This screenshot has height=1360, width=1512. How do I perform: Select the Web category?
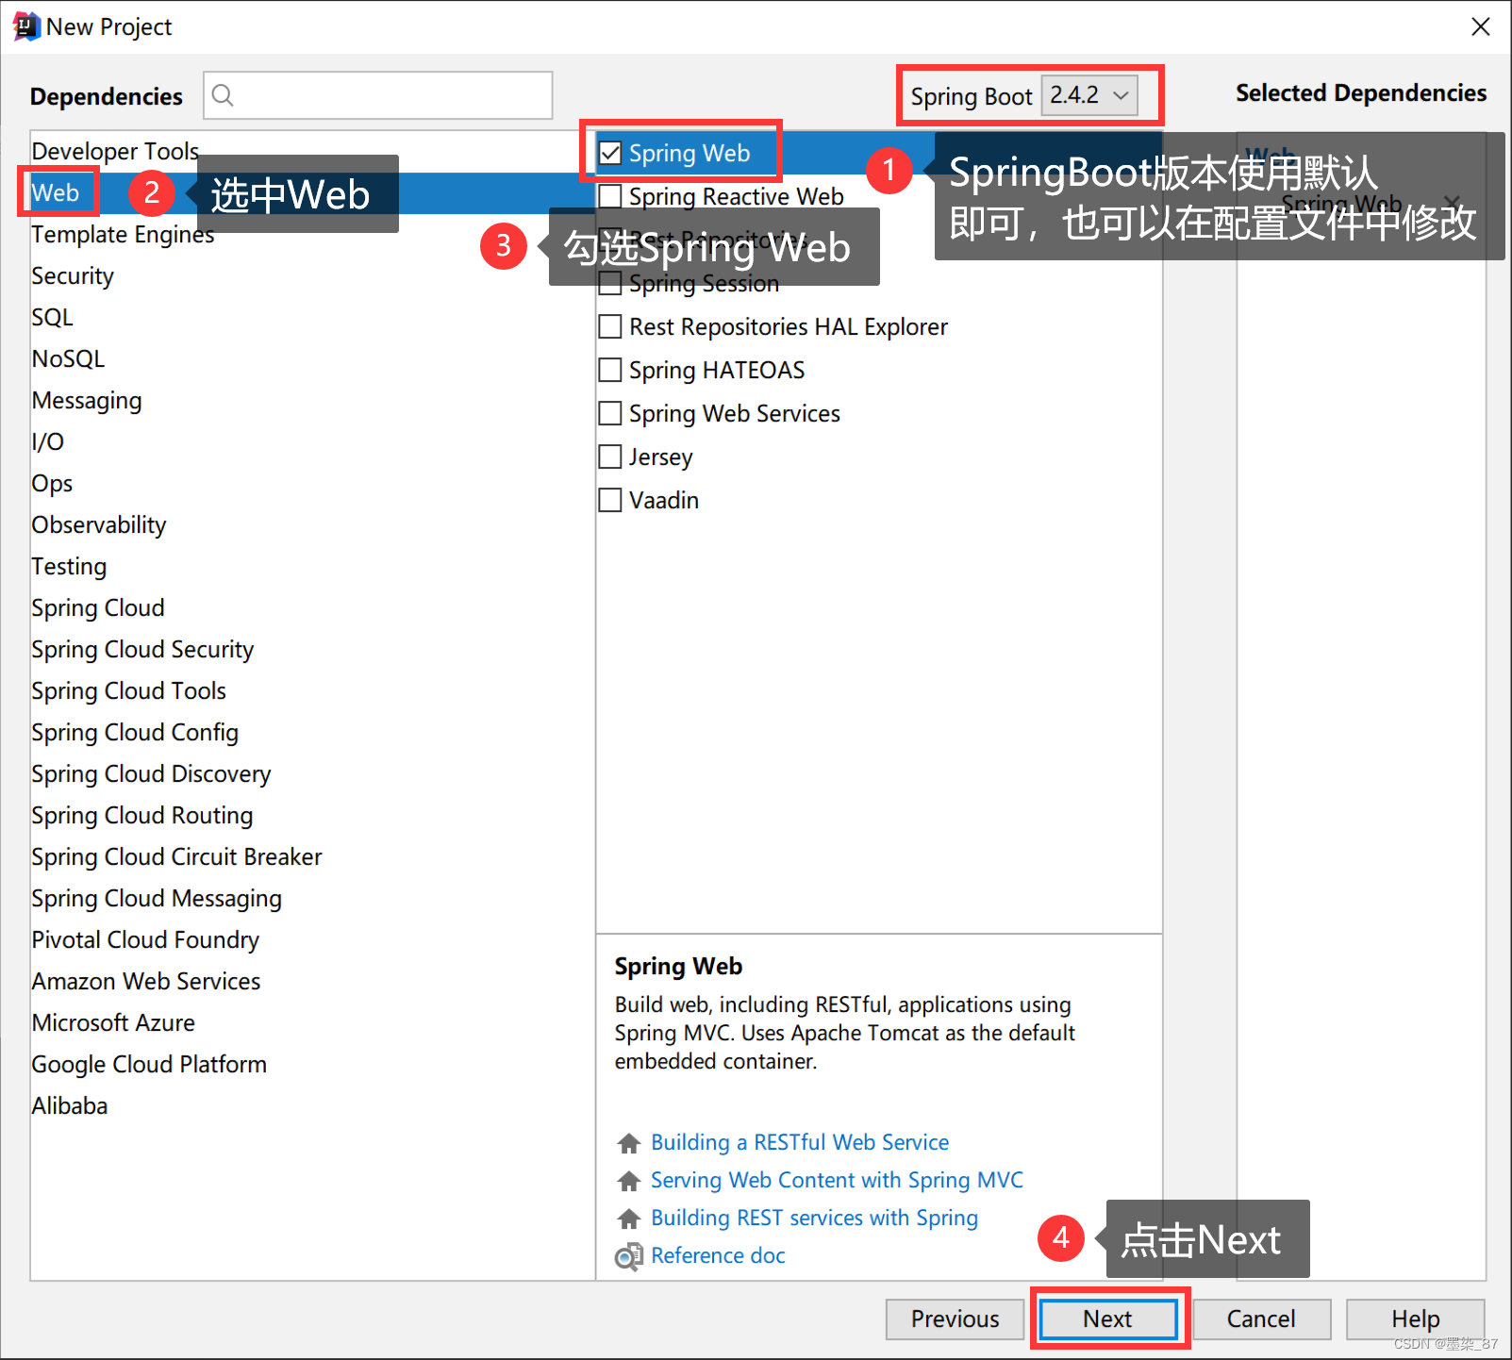click(x=312, y=192)
